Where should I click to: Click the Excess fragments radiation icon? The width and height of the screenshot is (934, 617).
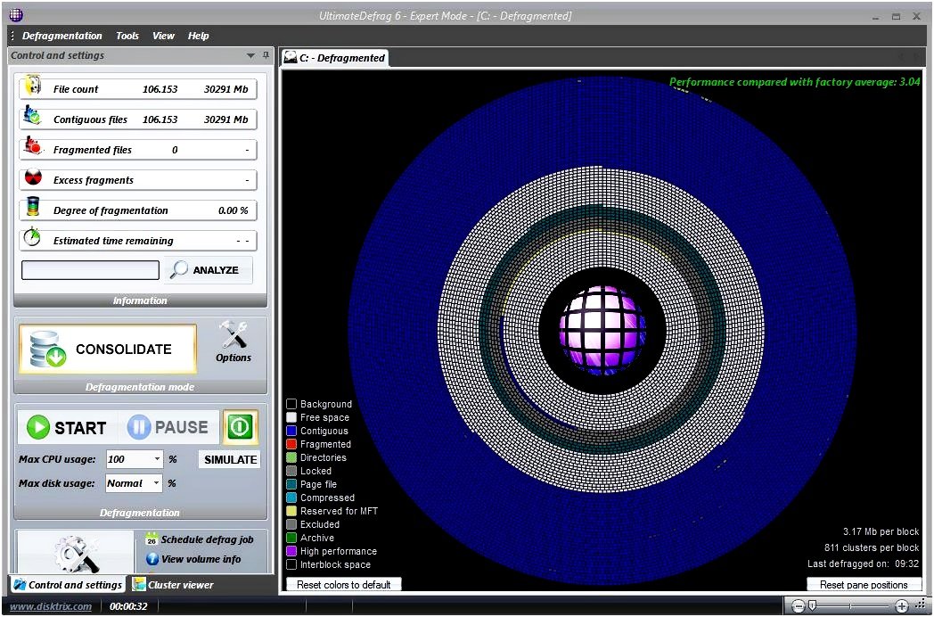pos(33,177)
